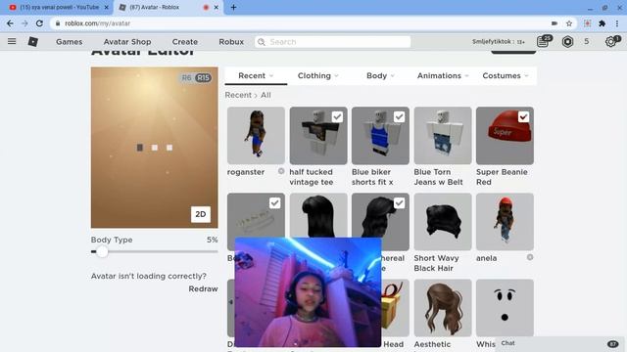Image resolution: width=627 pixels, height=352 pixels.
Task: Open Robux in top navigation
Action: coord(231,41)
